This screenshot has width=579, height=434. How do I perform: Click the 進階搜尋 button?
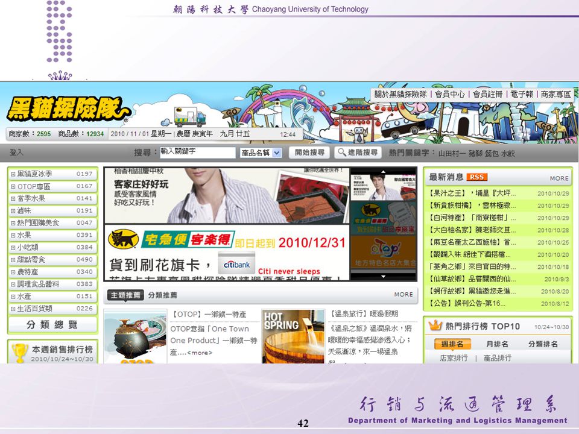pyautogui.click(x=358, y=152)
